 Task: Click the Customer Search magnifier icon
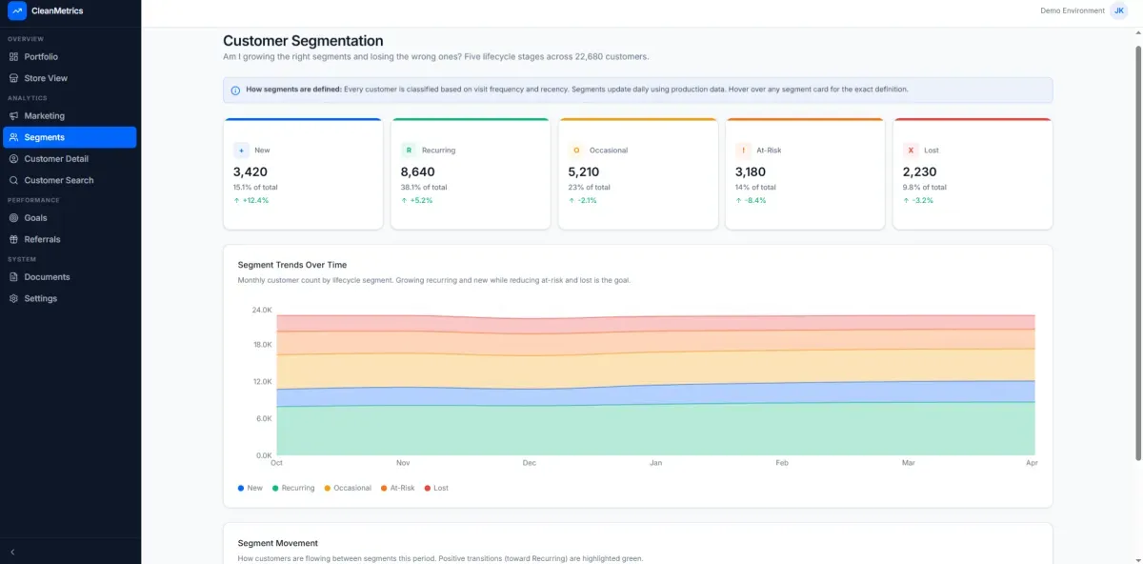[14, 180]
